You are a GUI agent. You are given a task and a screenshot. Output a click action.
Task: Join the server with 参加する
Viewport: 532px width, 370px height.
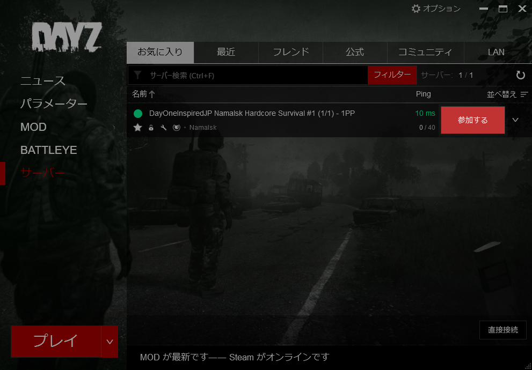point(472,120)
